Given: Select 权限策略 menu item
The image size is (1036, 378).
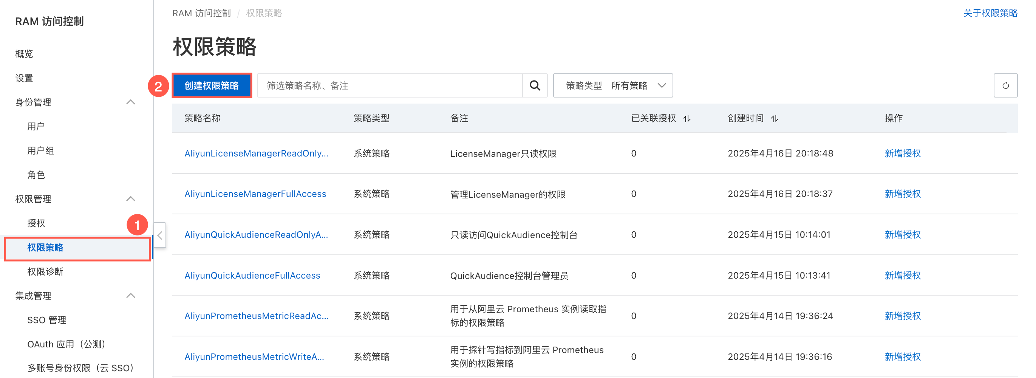Looking at the screenshot, I should (77, 248).
